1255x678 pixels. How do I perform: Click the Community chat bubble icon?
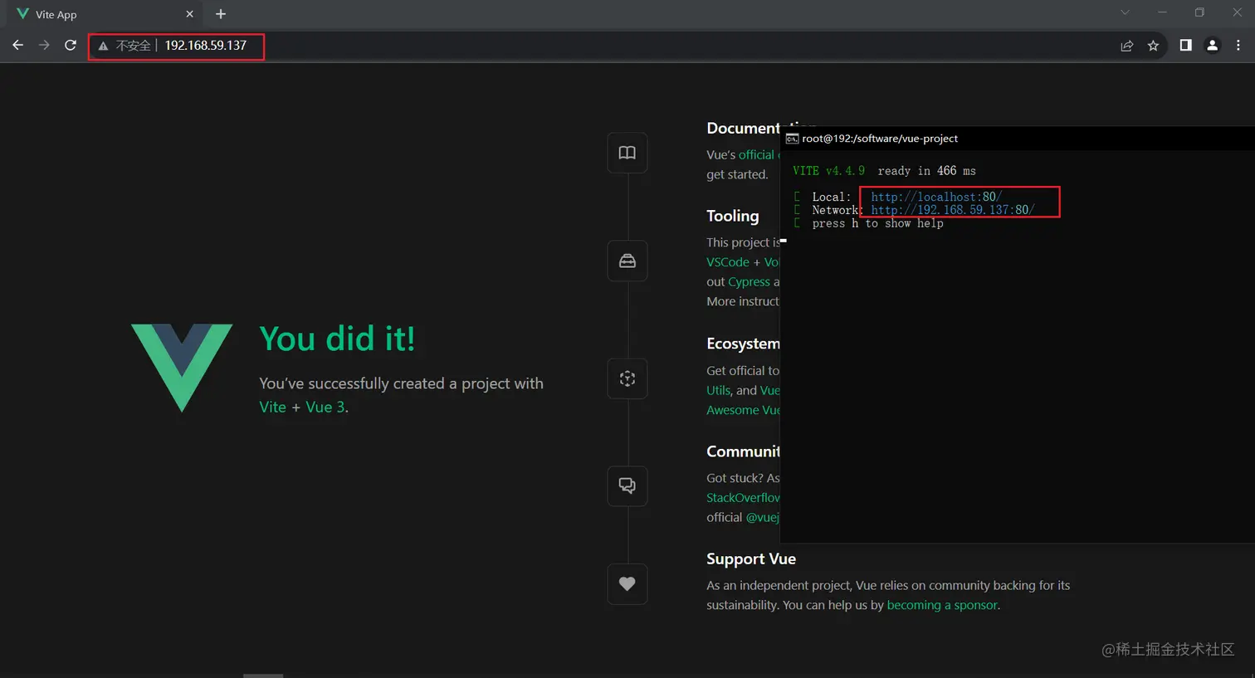tap(627, 486)
